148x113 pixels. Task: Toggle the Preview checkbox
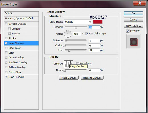tap(128, 31)
